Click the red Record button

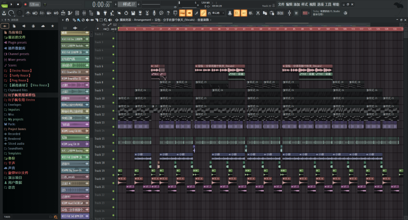coord(25,5)
